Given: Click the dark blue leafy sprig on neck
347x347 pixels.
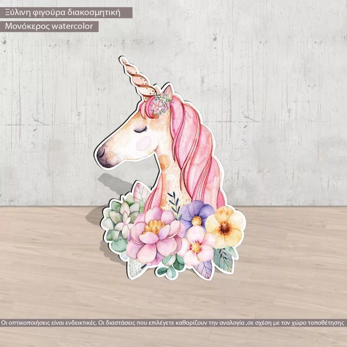Looking at the screenshot, I should click(174, 203).
